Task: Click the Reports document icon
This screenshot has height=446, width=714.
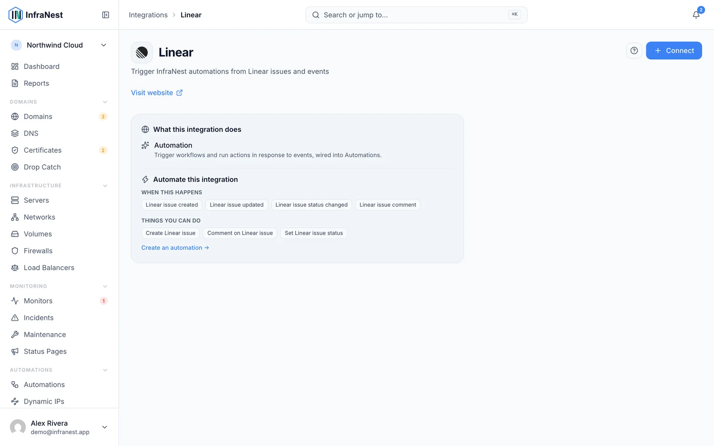Action: (15, 83)
